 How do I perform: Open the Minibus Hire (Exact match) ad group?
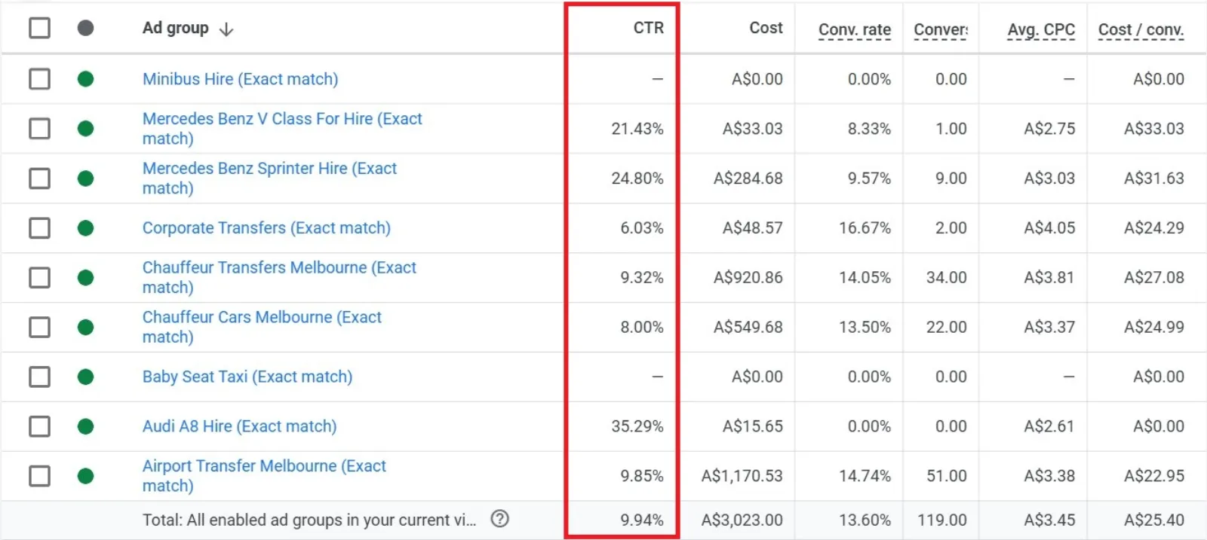coord(241,79)
